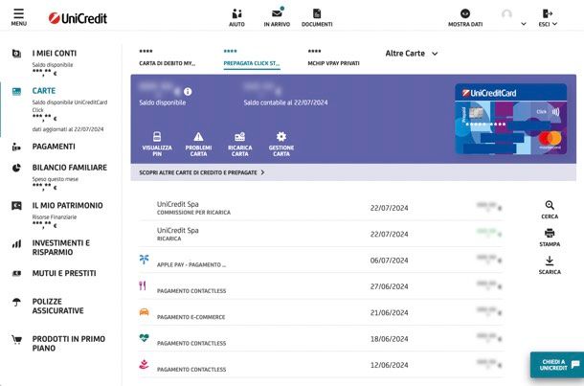
Task: Open UniCredit Spa RICARICA transaction
Action: [321, 234]
